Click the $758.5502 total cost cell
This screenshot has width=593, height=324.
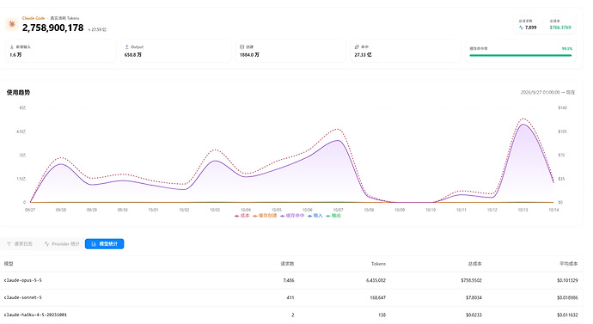(x=471, y=280)
